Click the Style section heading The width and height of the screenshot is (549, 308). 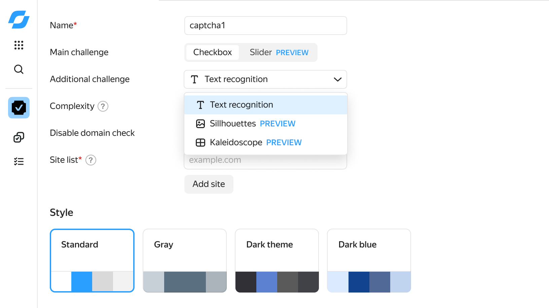62,213
